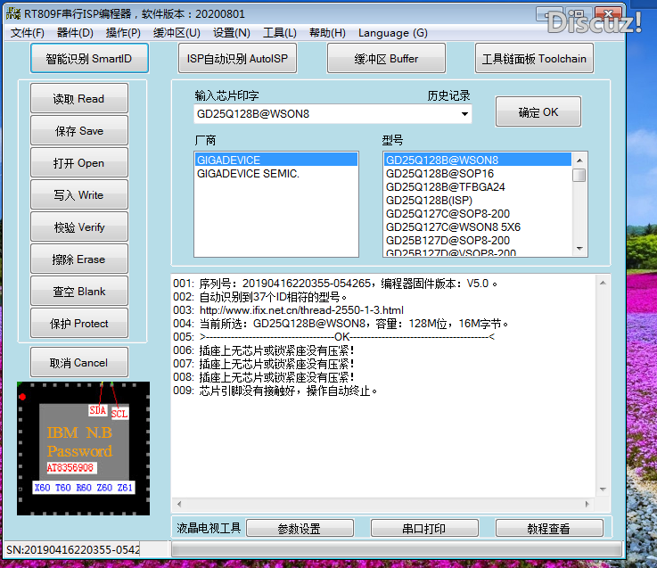Click the 擦除 Erase button
This screenshot has width=657, height=568.
[x=78, y=259]
